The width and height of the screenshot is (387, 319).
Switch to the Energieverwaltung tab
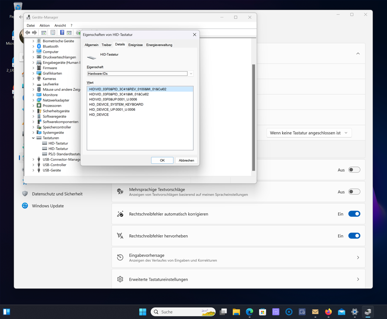(x=159, y=45)
